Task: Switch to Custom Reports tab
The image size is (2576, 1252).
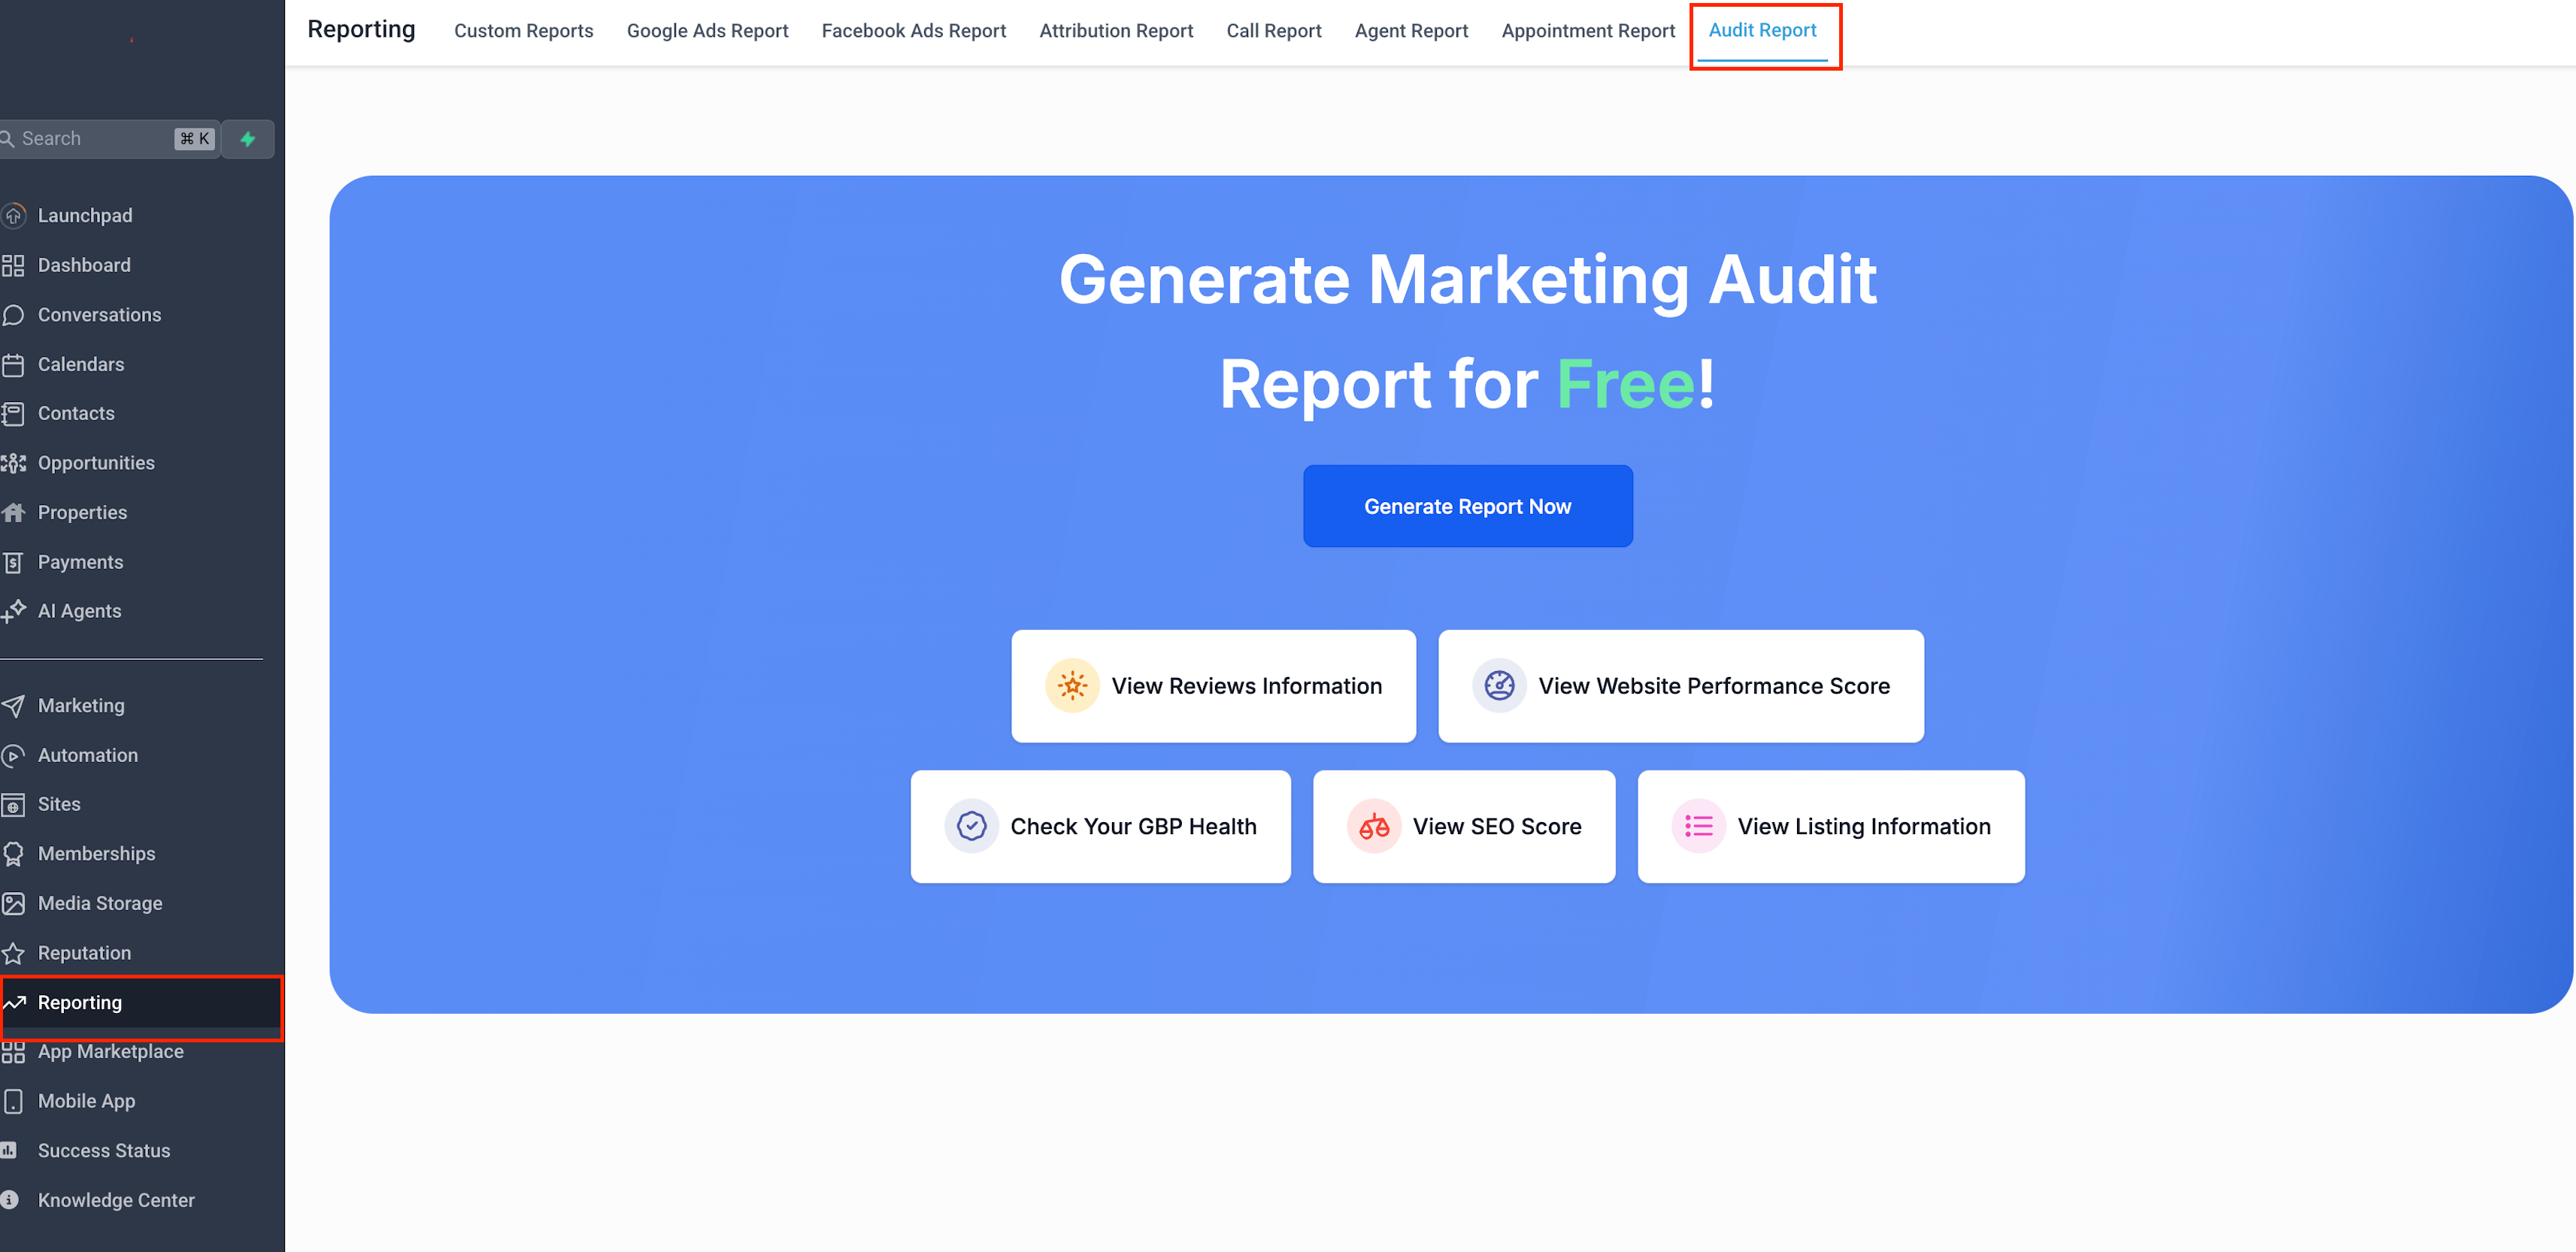Action: point(523,31)
